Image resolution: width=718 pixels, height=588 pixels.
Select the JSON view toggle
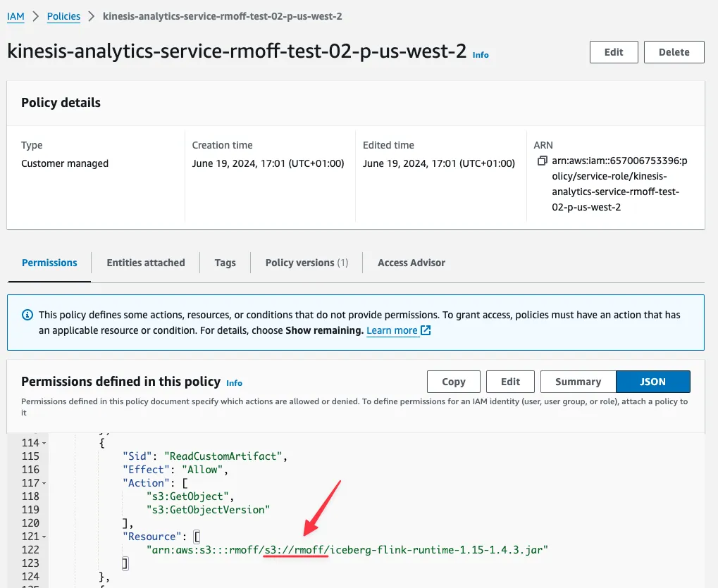click(x=653, y=382)
